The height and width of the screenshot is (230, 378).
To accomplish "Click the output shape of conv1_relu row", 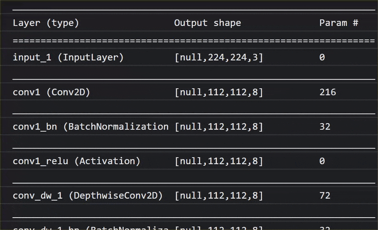I will tap(219, 161).
